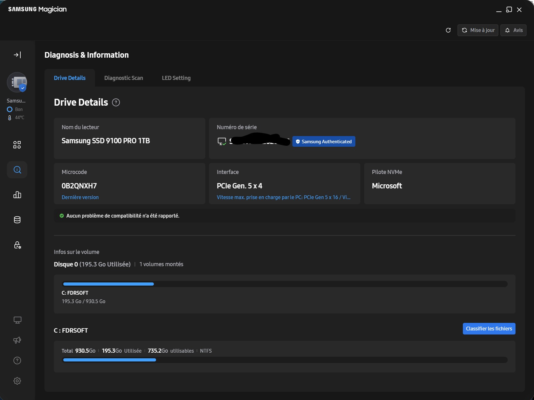Open the help question mark sidebar icon
Viewport: 534px width, 400px height.
17,361
